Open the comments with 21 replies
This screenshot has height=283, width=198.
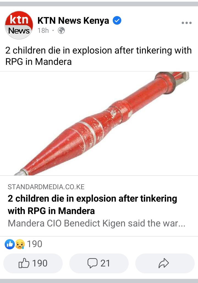click(x=99, y=263)
